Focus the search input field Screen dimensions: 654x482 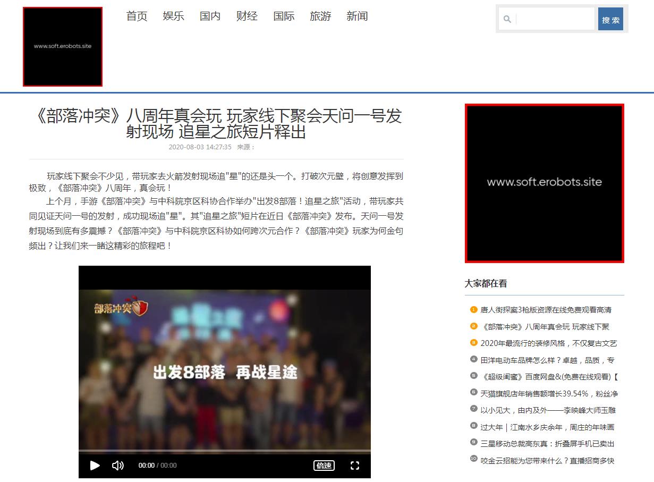coord(555,19)
